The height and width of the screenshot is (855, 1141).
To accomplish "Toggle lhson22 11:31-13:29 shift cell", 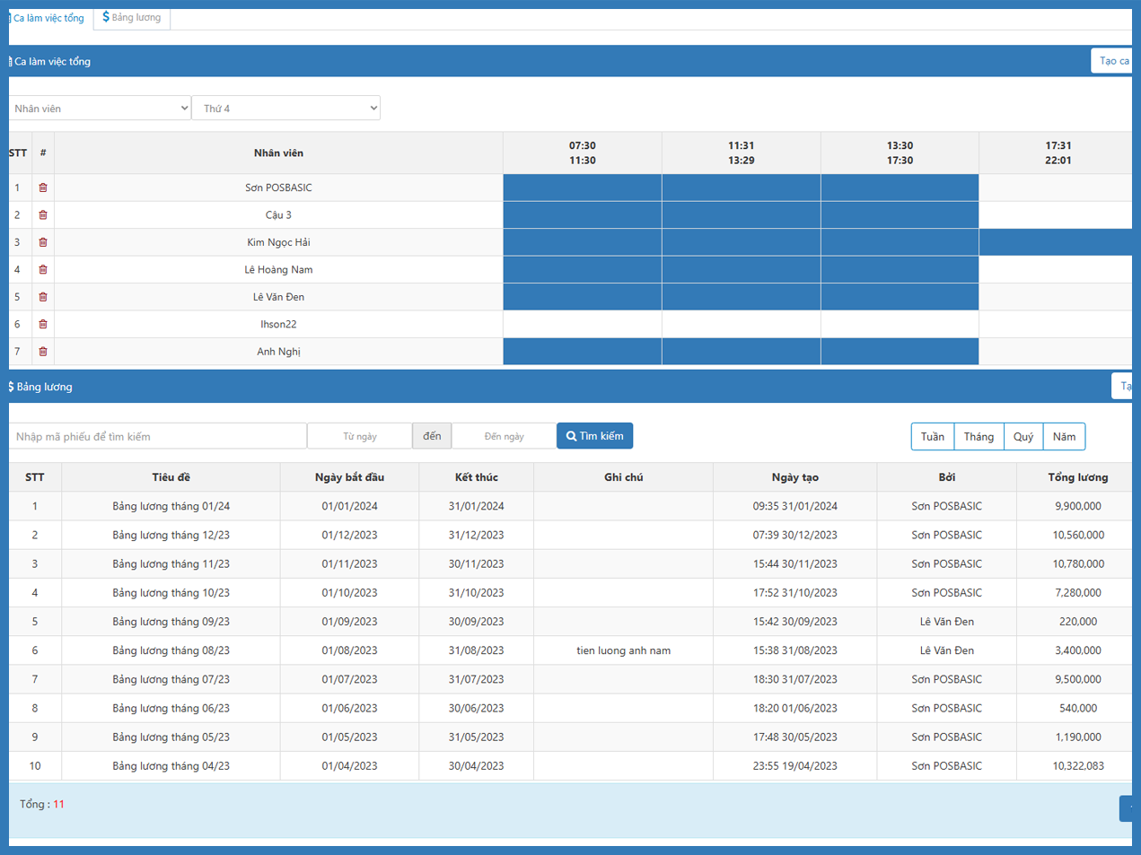I will pos(742,325).
